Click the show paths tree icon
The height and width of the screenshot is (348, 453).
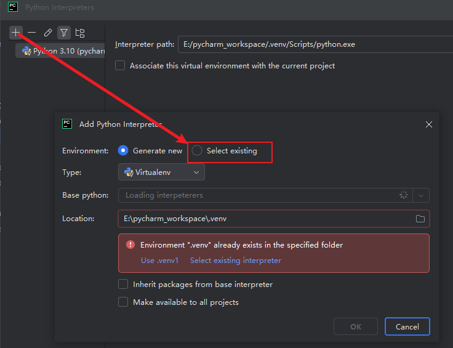(80, 33)
